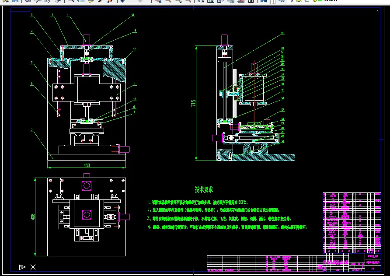Select technical requirement line starting with 2、
This screenshot has height=276, width=390.
point(213,210)
